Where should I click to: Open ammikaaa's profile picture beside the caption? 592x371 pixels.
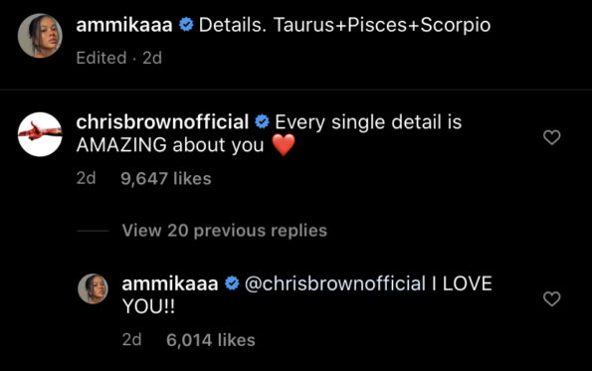click(x=40, y=36)
